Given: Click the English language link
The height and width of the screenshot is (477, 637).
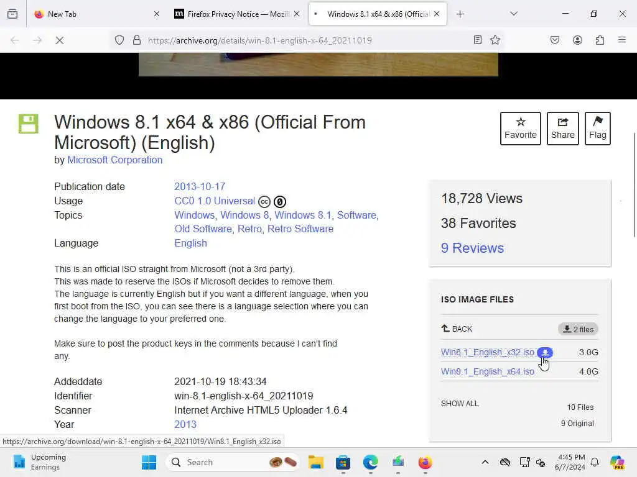Looking at the screenshot, I should [x=190, y=243].
